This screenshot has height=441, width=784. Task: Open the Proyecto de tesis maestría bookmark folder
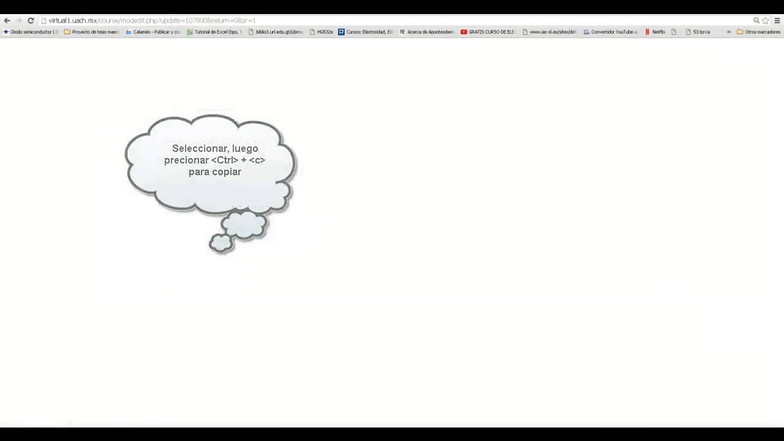91,32
